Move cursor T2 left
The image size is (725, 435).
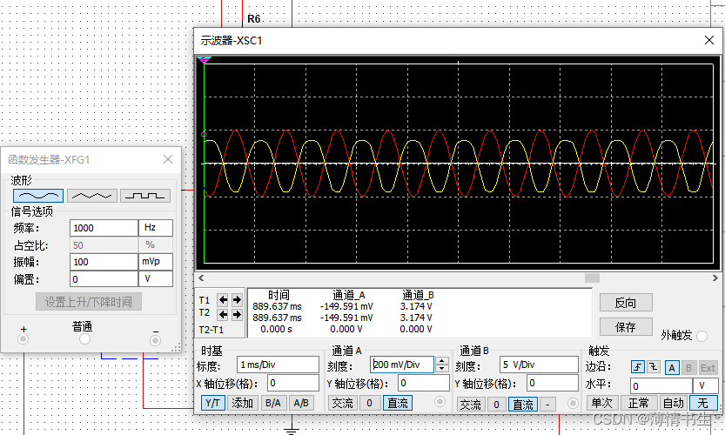(x=223, y=315)
